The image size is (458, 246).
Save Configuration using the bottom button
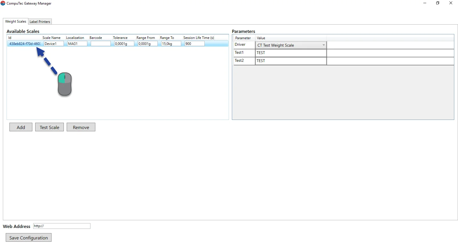29,238
